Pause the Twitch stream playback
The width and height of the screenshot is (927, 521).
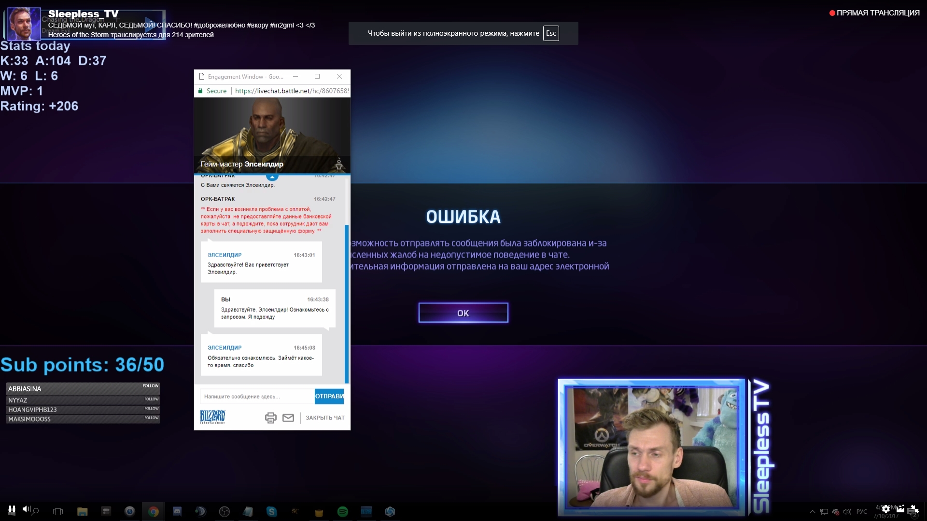(x=12, y=509)
